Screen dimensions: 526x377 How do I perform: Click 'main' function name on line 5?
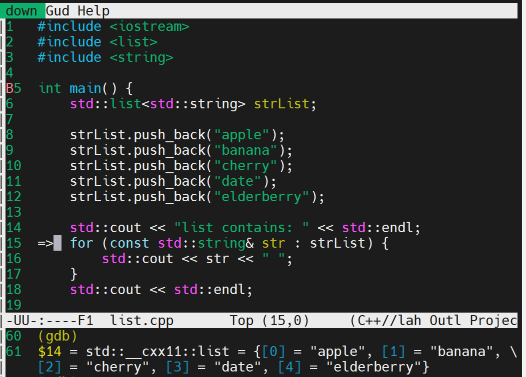85,88
